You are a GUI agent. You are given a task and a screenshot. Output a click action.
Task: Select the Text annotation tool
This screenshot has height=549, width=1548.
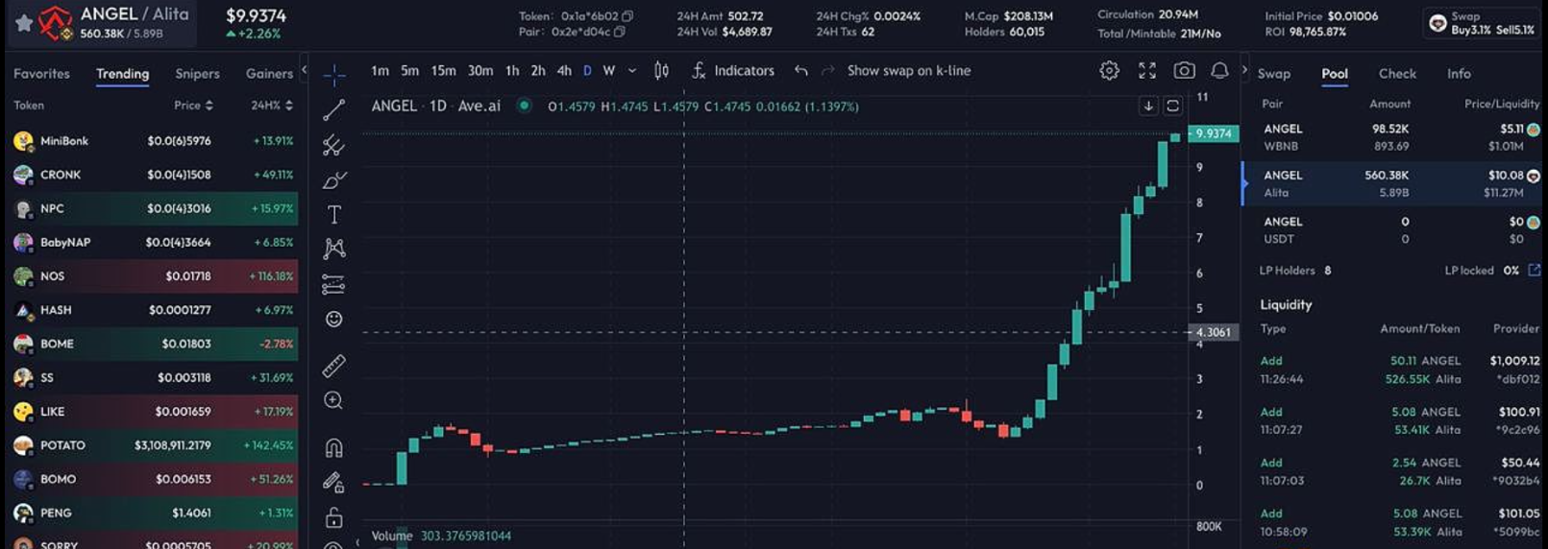(x=333, y=214)
